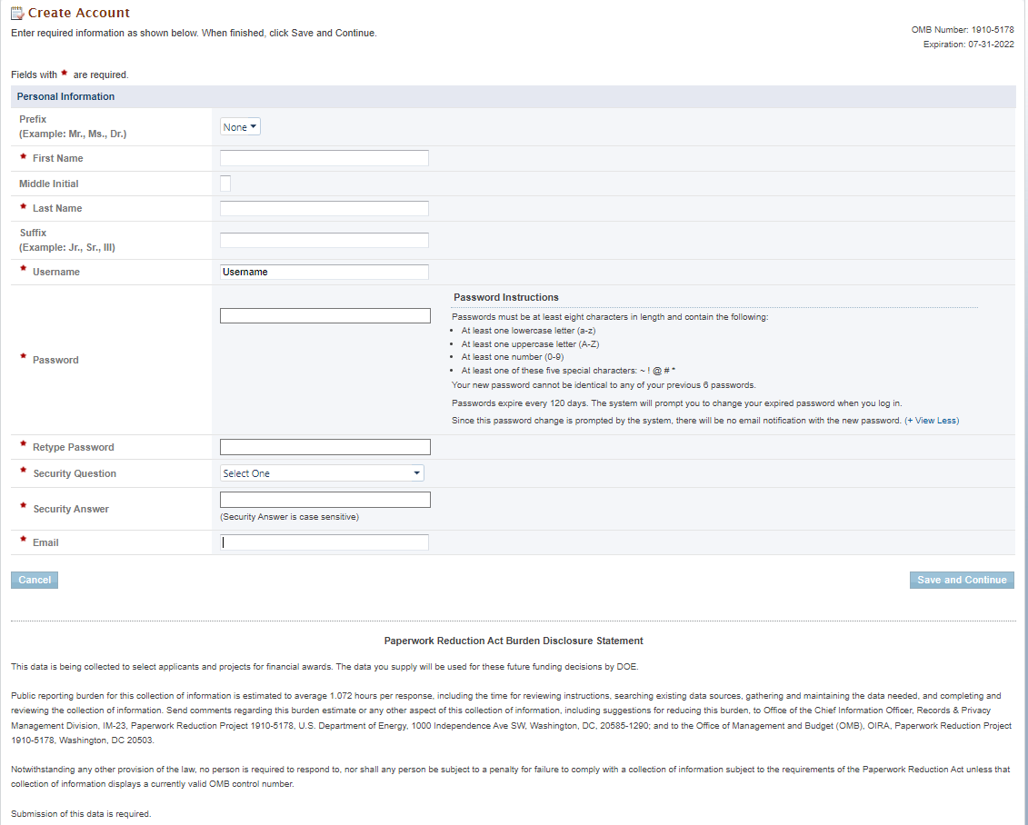
Task: Click the Suffix input field
Action: tap(324, 240)
